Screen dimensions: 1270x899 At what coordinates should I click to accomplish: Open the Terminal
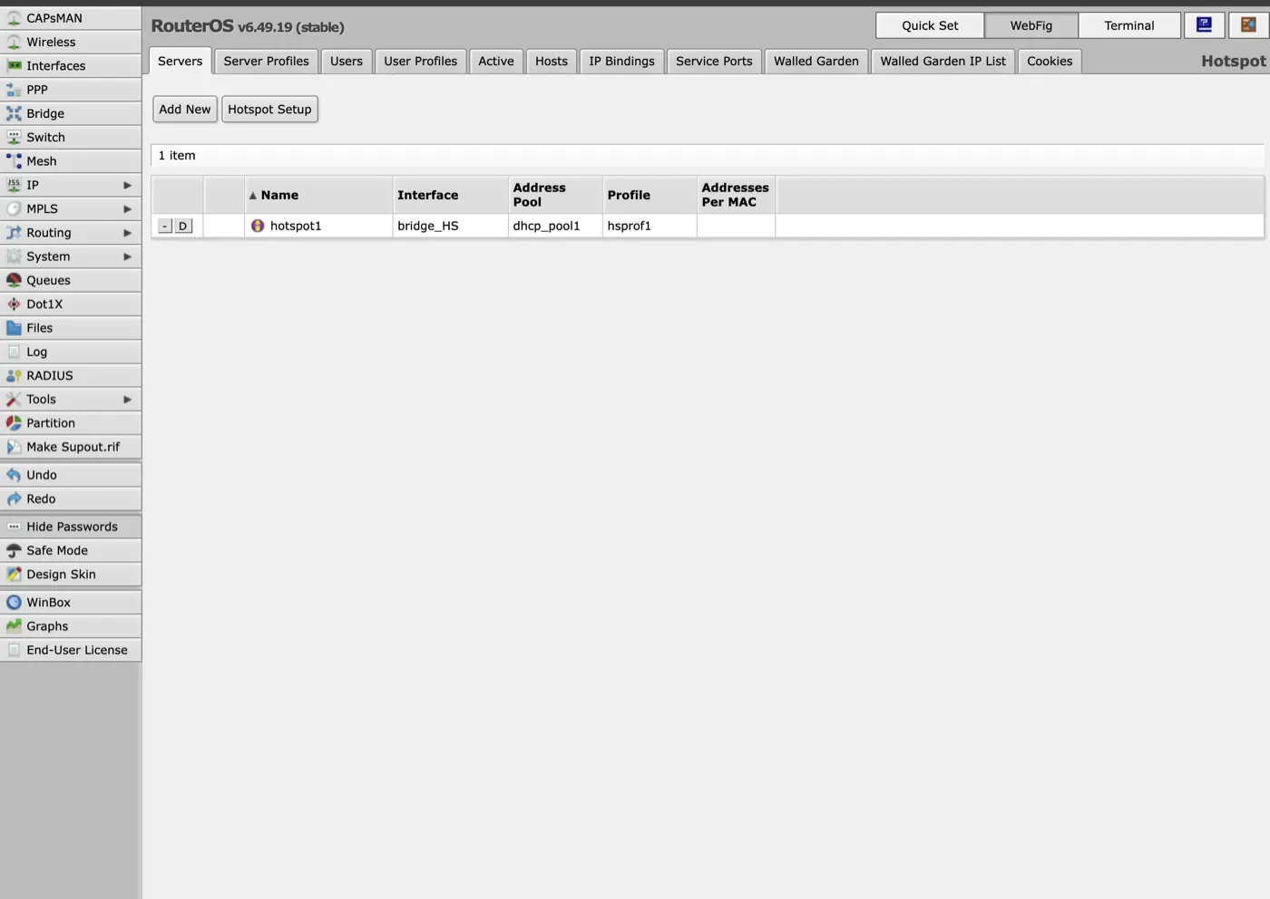[x=1129, y=25]
